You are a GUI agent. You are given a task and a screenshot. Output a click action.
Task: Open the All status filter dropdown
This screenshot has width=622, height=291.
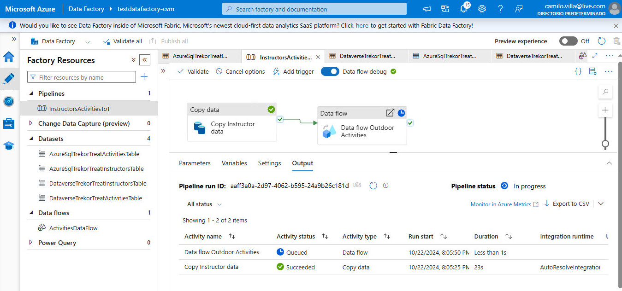click(204, 204)
